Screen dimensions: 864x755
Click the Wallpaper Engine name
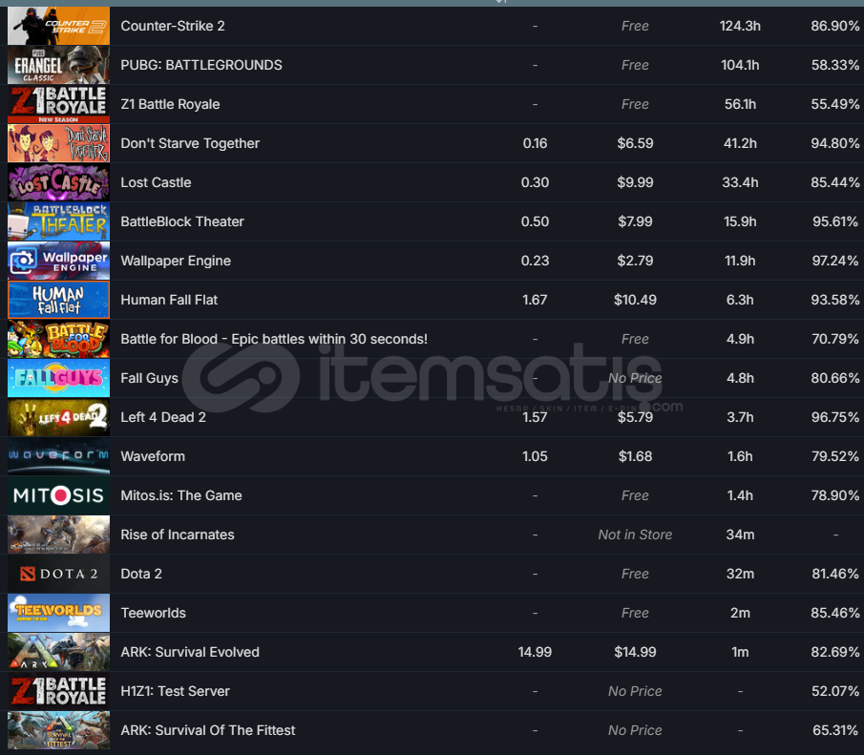click(x=176, y=261)
